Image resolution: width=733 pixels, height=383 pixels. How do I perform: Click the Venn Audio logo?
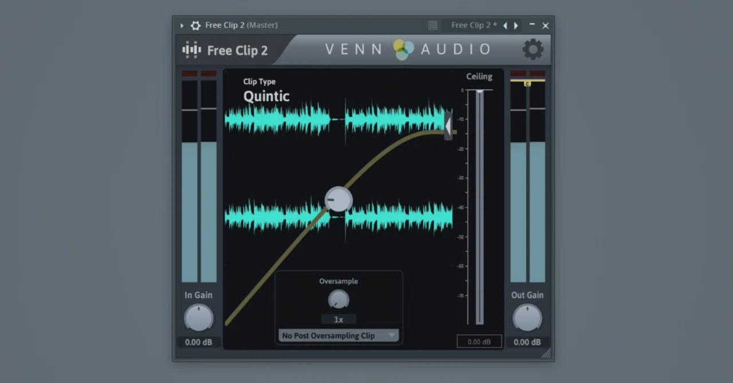tap(408, 49)
